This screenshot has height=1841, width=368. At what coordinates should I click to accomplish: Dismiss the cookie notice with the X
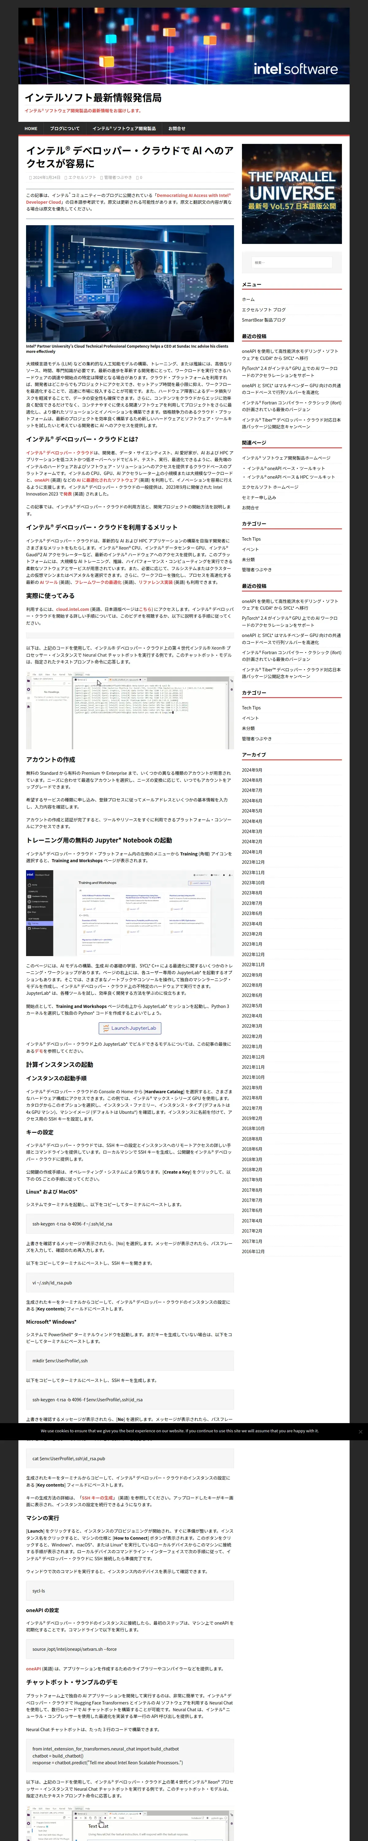point(360,1431)
